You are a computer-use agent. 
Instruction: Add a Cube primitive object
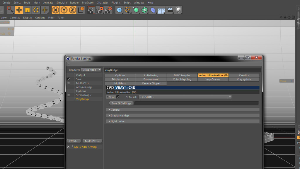point(120,10)
